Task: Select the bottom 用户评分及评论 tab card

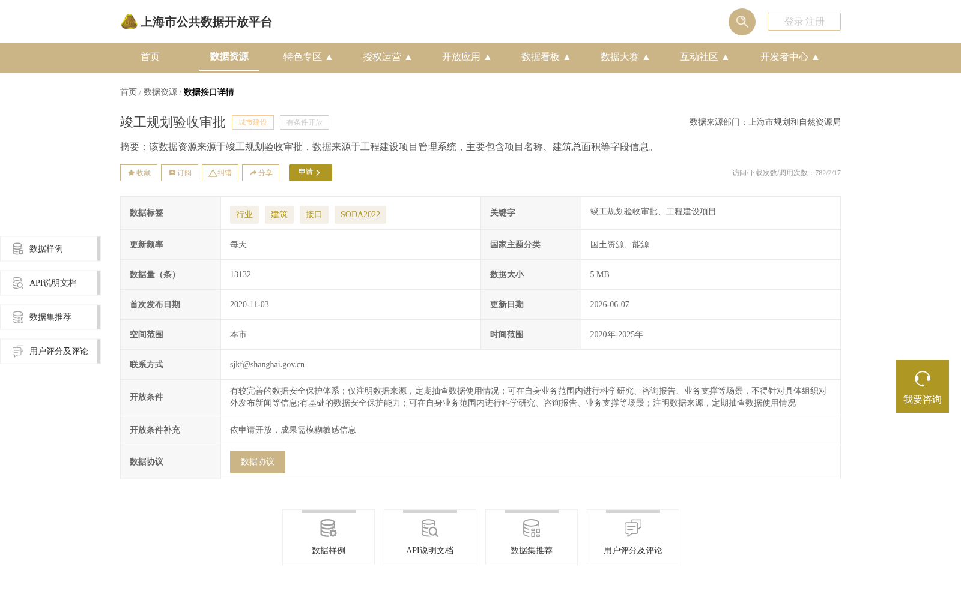Action: pyautogui.click(x=633, y=538)
